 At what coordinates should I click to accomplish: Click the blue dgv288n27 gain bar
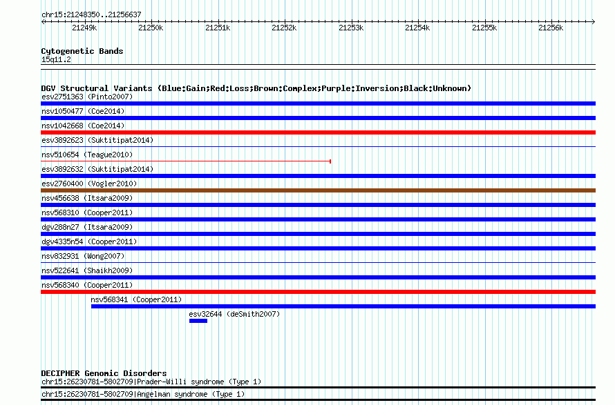click(x=318, y=234)
